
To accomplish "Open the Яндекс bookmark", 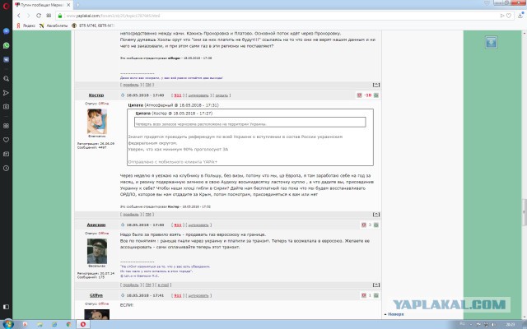I will coord(26,25).
